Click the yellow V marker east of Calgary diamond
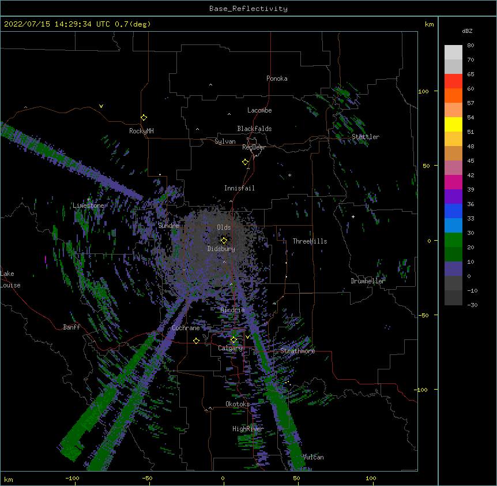 tap(248, 337)
